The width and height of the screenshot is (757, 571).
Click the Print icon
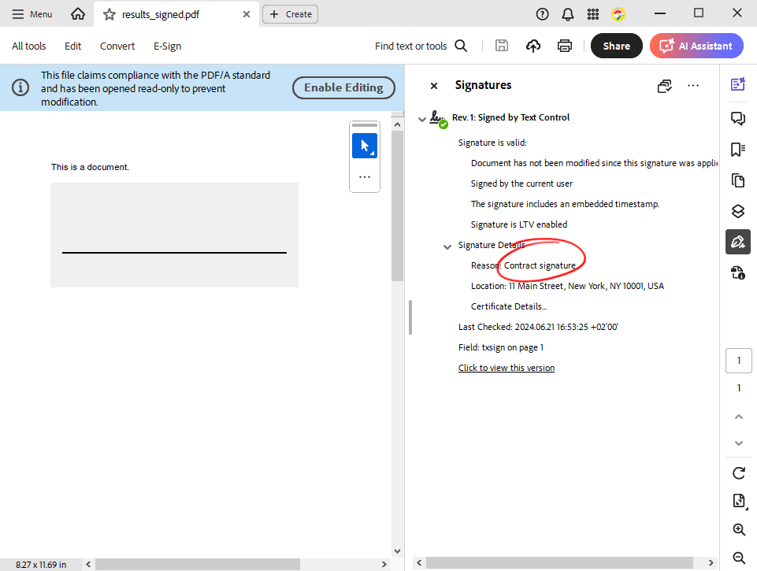tap(564, 46)
